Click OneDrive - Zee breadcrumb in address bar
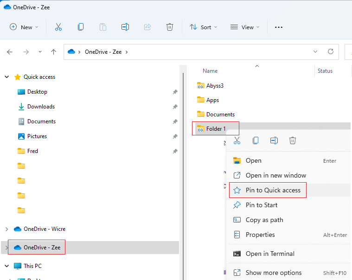Image resolution: width=352 pixels, height=280 pixels. click(x=103, y=52)
